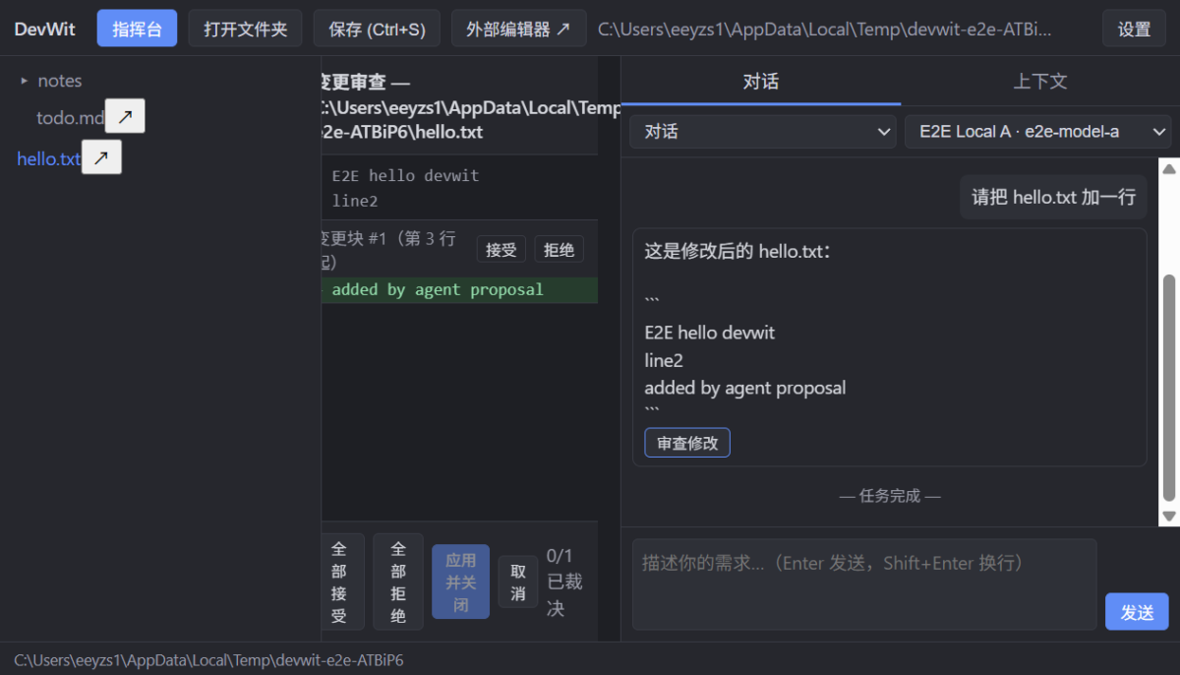Click the 变更块 #1 header text
This screenshot has height=675, width=1180.
388,250
